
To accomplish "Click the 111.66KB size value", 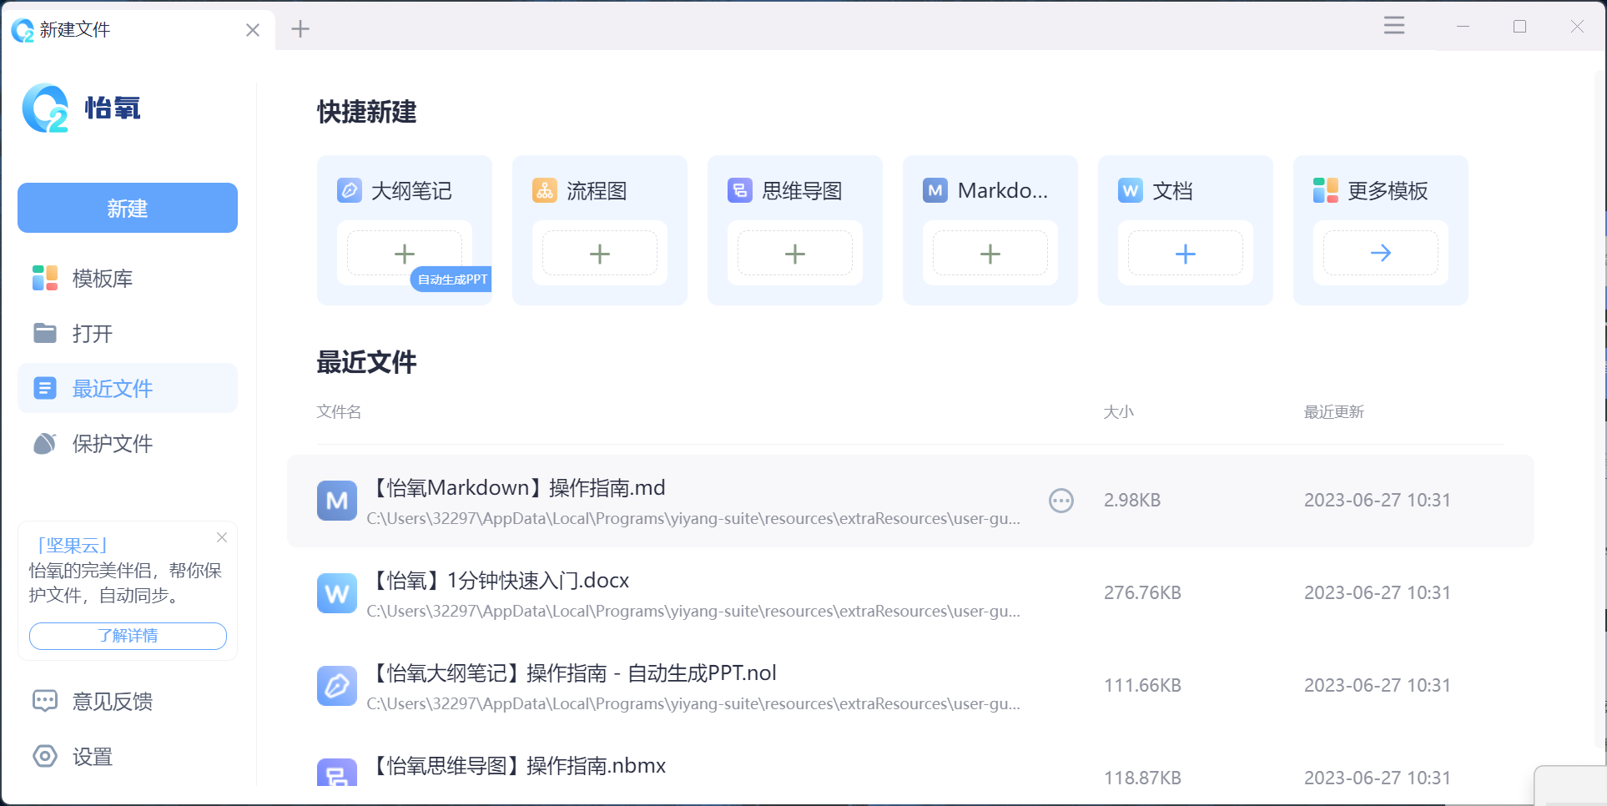I will tap(1142, 685).
